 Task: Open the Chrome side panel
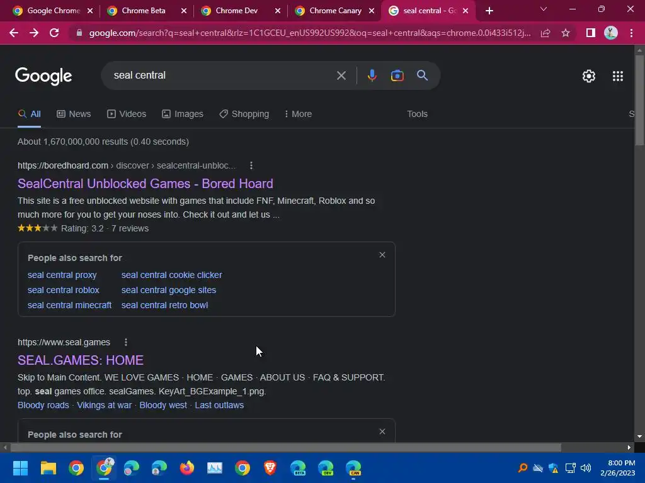click(x=591, y=33)
